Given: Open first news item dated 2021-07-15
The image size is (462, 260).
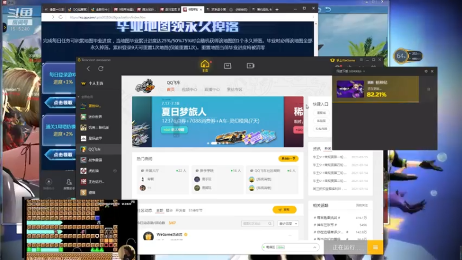Looking at the screenshot, I should (x=340, y=157).
